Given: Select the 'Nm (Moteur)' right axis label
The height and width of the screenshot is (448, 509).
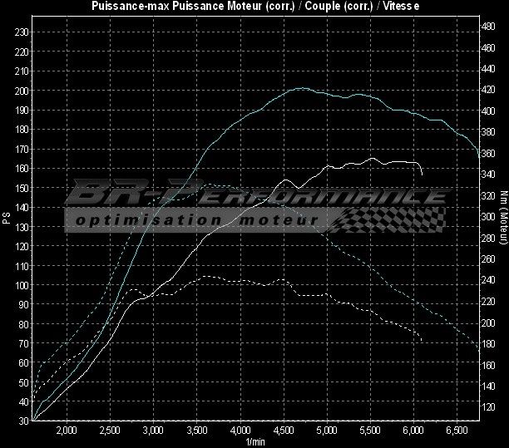Looking at the screenshot, I should coord(502,218).
